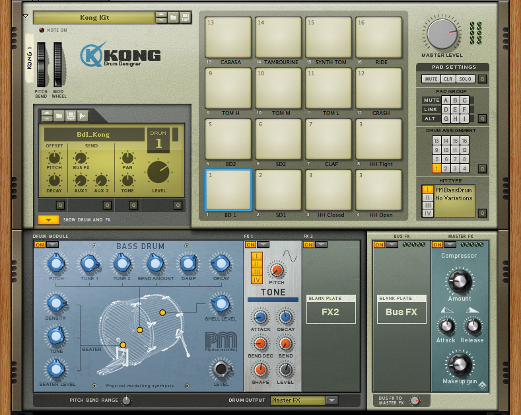
Task: Click the Tone FX Shape knob
Action: point(260,369)
